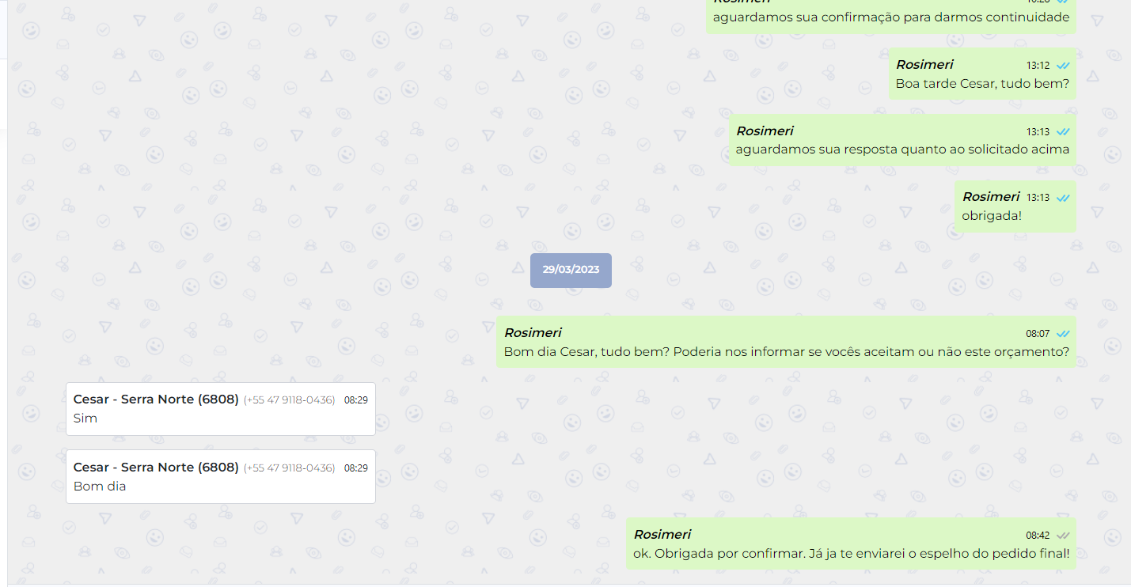Click the 08:42 timestamp
The width and height of the screenshot is (1131, 587).
pos(1038,536)
